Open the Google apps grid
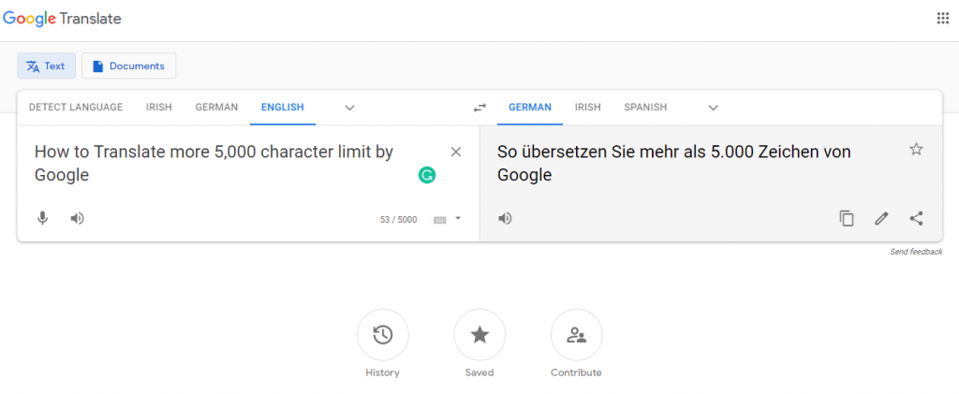The height and width of the screenshot is (394, 959). click(942, 19)
